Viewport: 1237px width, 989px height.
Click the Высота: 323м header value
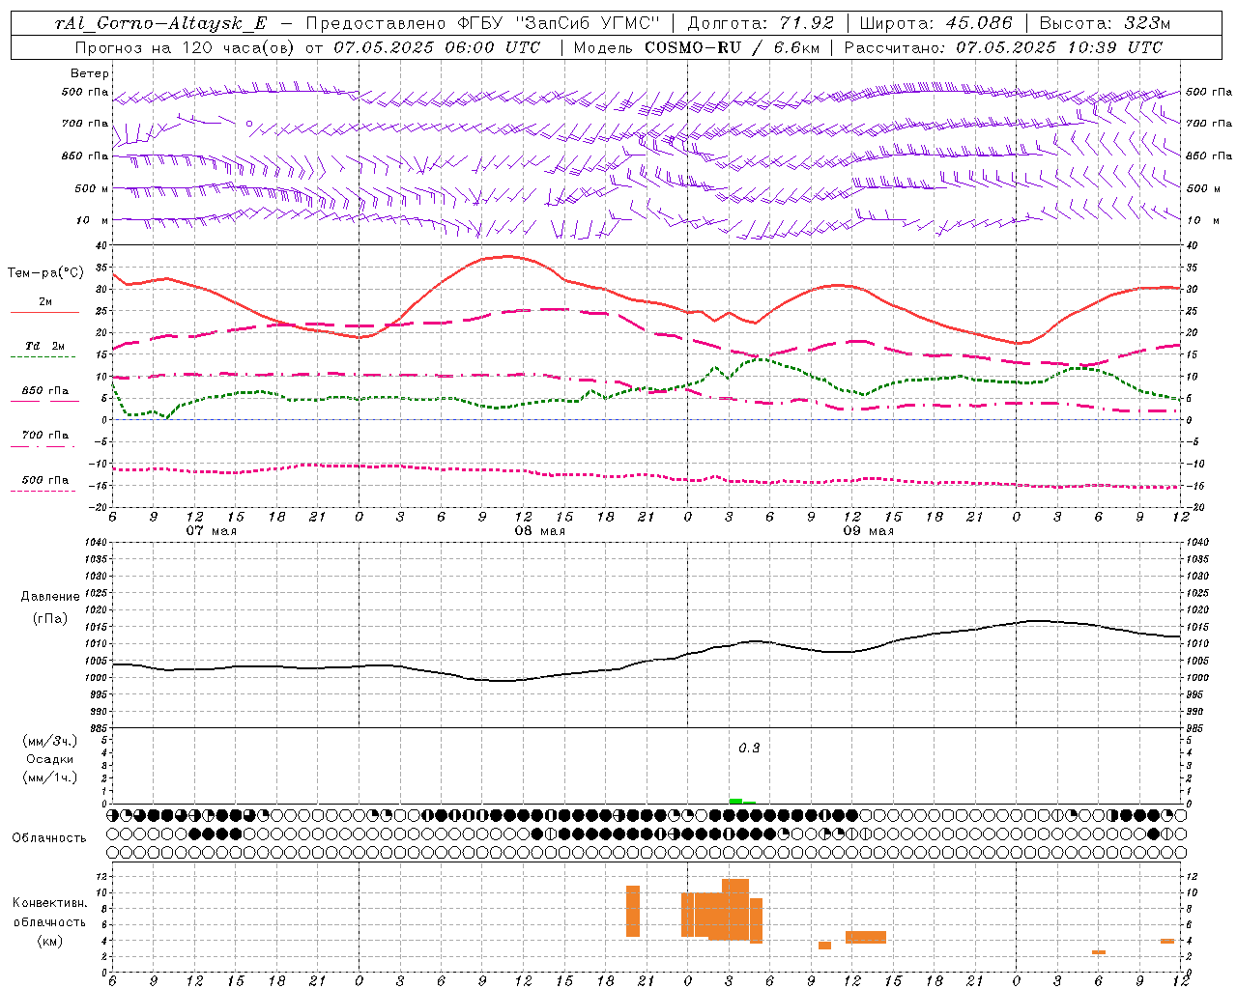point(1105,23)
